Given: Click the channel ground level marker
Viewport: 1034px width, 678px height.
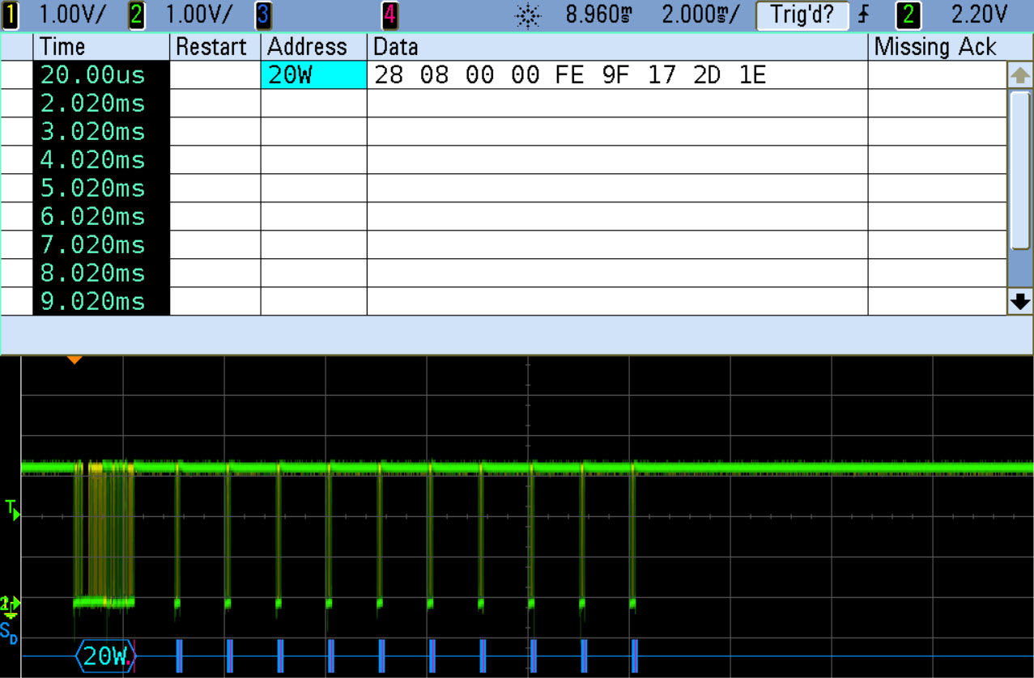Looking at the screenshot, I should point(10,604).
